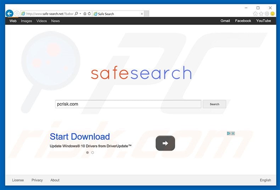Open the Facebook link

(x=243, y=21)
